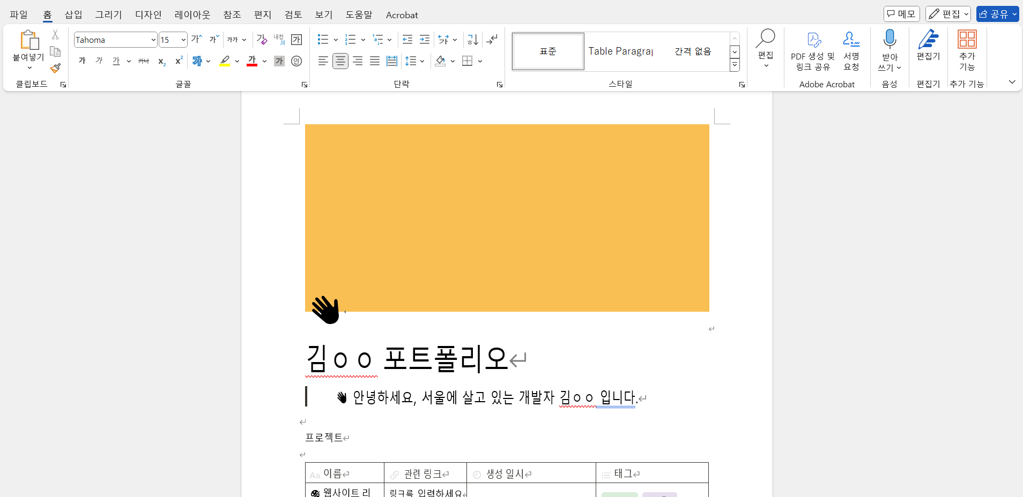
Task: Switch to the 레이아웃 tab
Action: coord(192,14)
